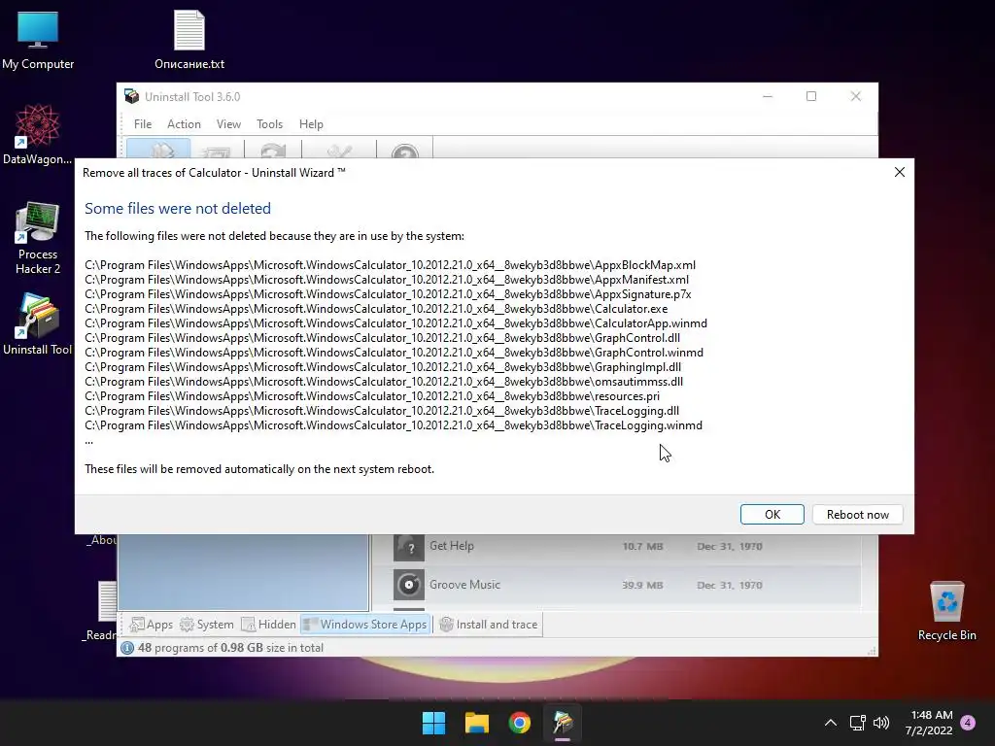Click the help question-mark toolbar icon

click(405, 150)
